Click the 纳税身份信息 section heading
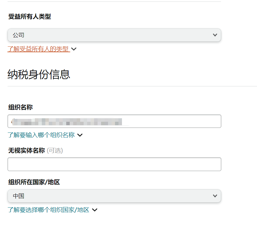The height and width of the screenshot is (227, 257). coord(39,75)
